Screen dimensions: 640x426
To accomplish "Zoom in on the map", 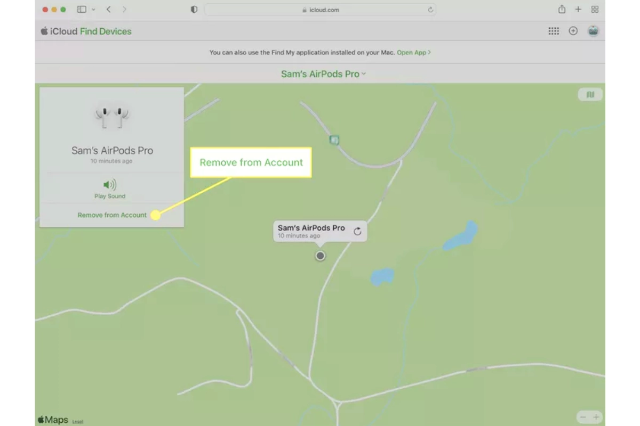I will pos(596,417).
